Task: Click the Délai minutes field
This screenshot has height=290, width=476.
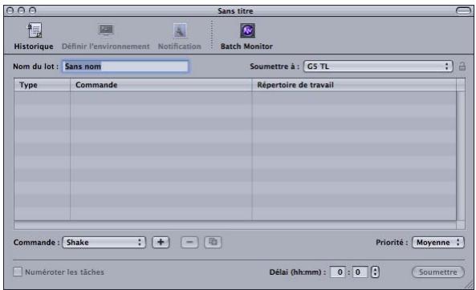Action: [360, 272]
